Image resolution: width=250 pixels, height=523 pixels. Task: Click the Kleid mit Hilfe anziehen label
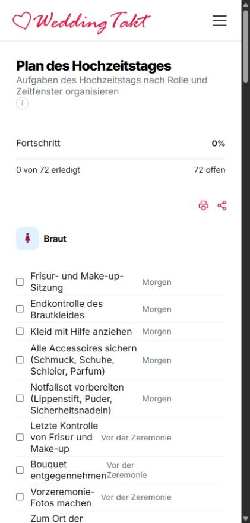click(81, 331)
